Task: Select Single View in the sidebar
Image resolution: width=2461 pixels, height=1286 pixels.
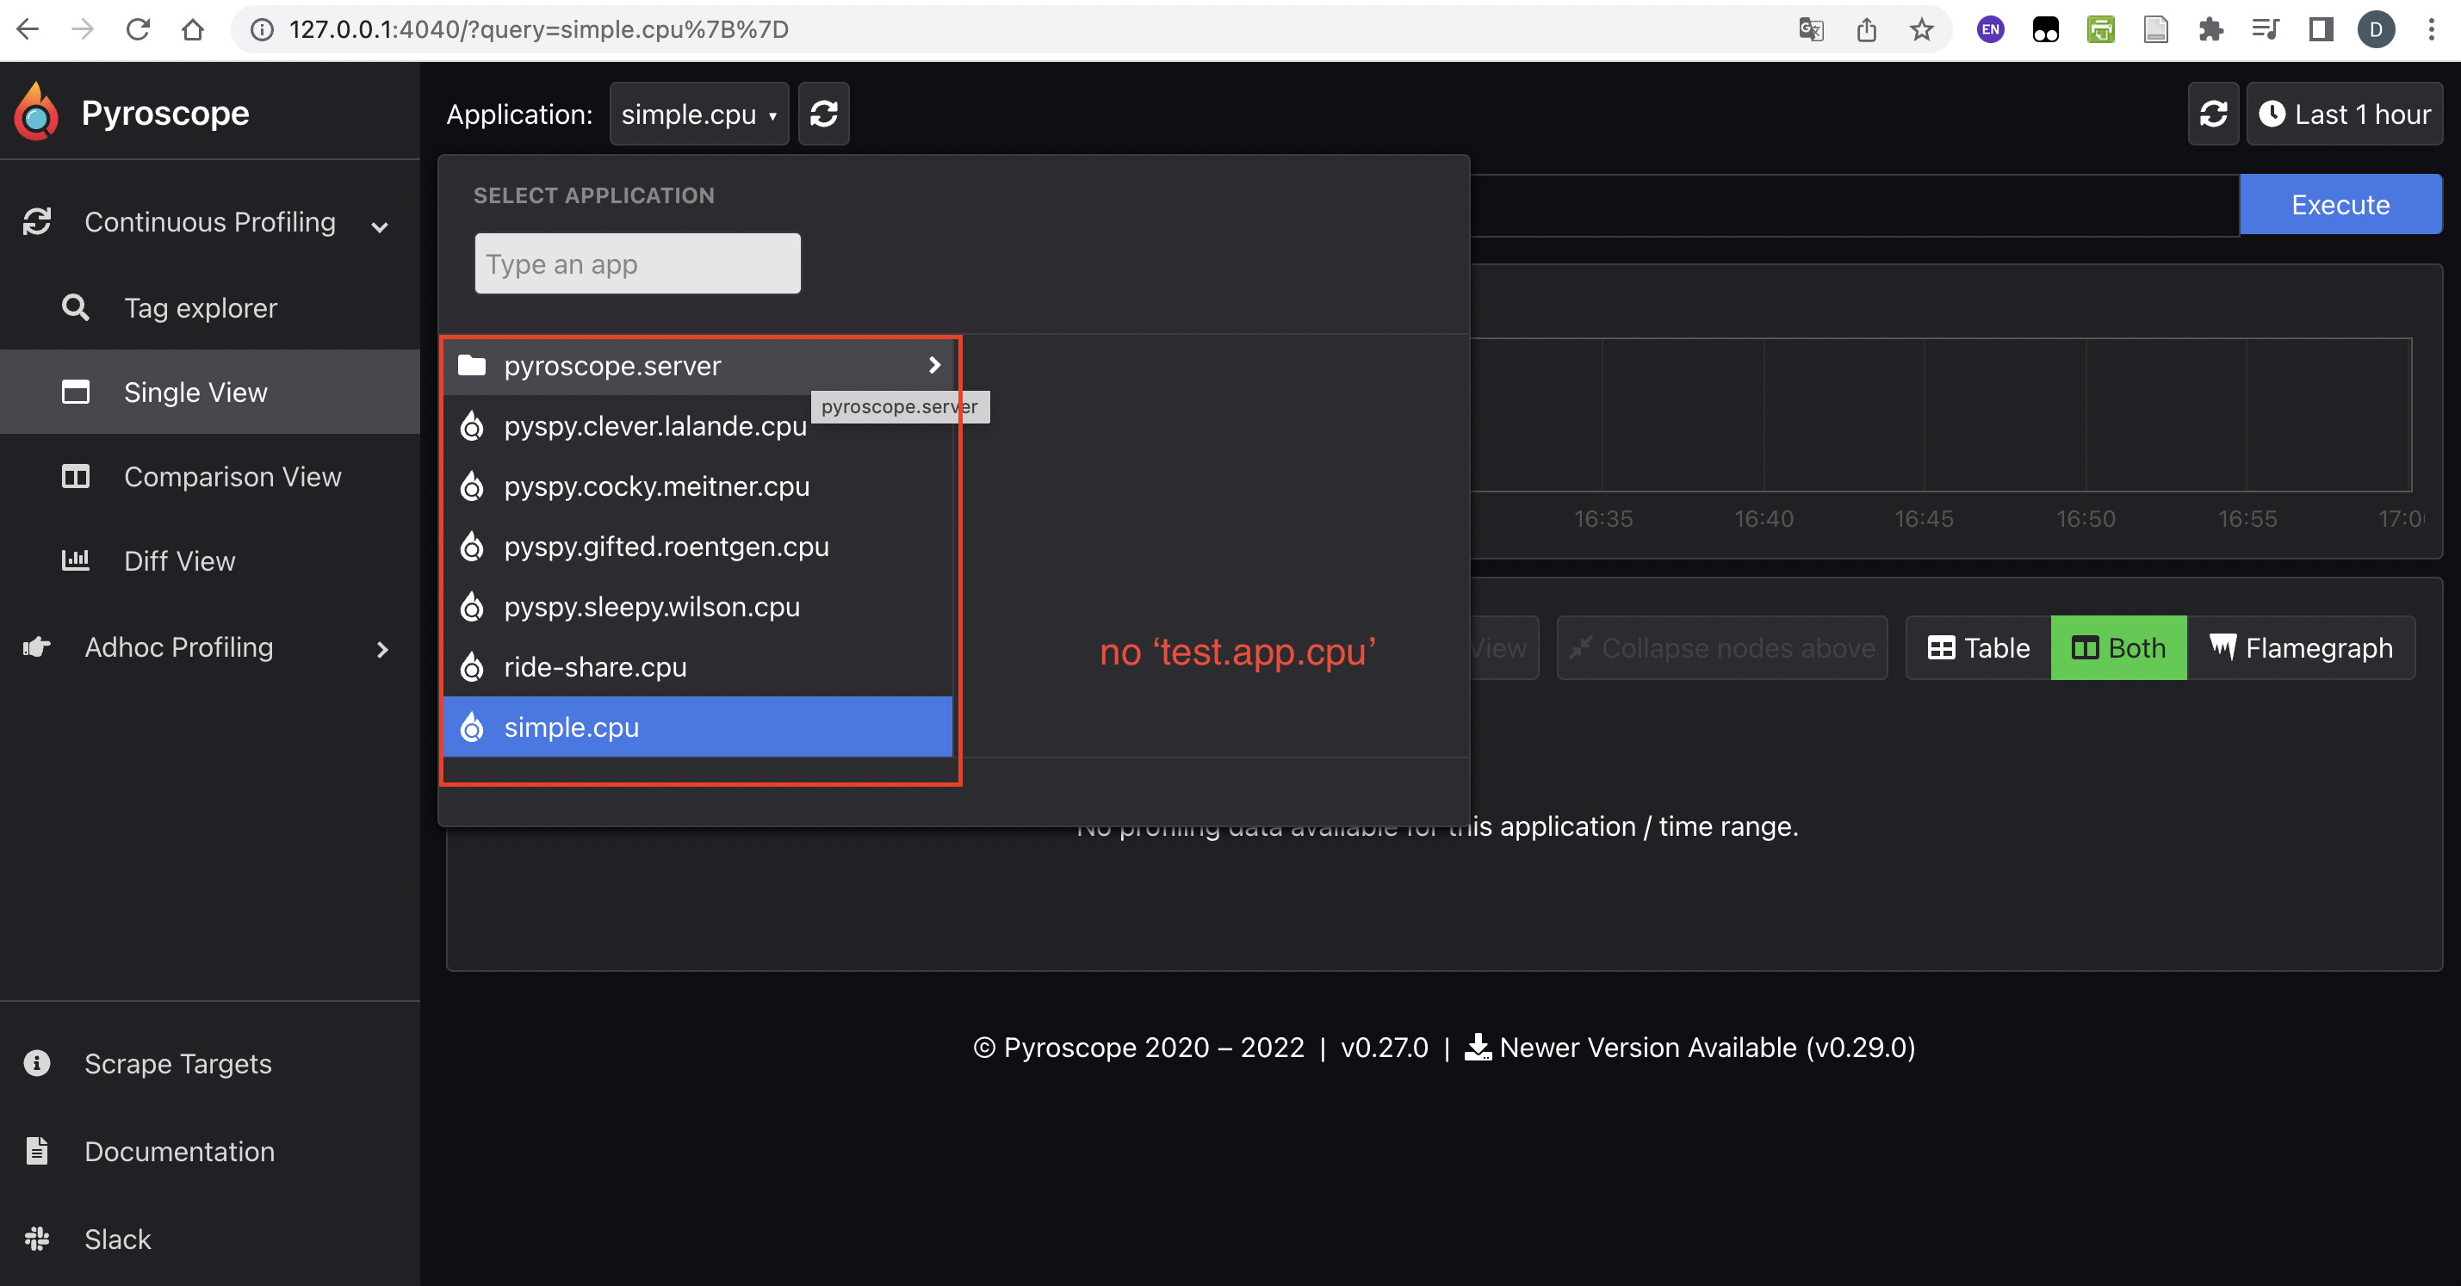Action: click(x=195, y=392)
